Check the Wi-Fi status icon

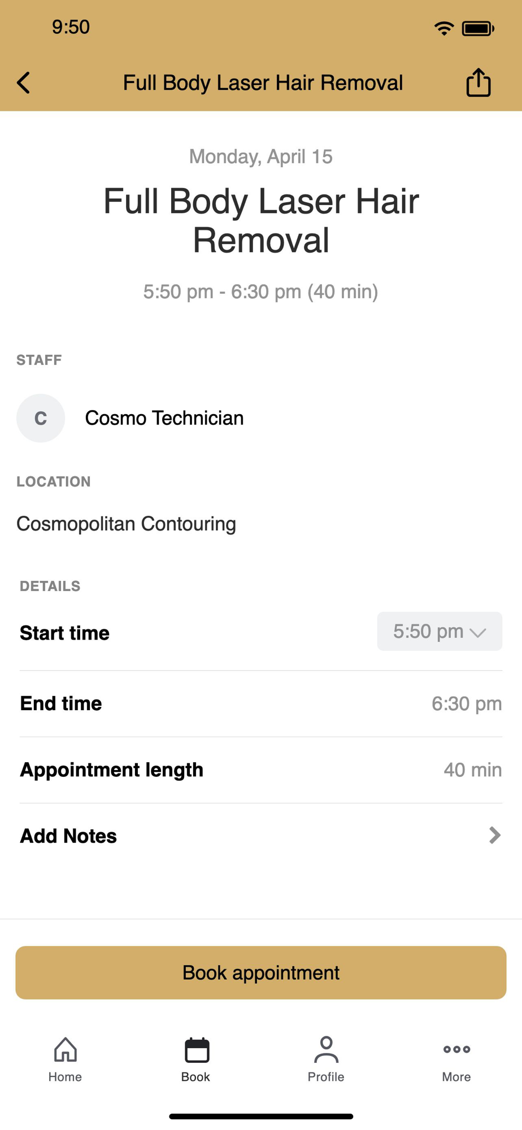click(x=444, y=28)
